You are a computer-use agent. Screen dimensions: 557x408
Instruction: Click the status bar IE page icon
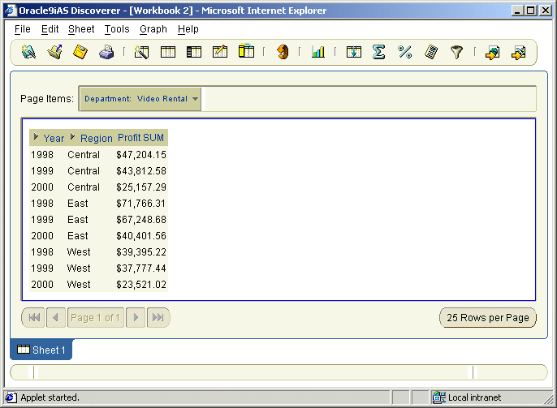11,397
